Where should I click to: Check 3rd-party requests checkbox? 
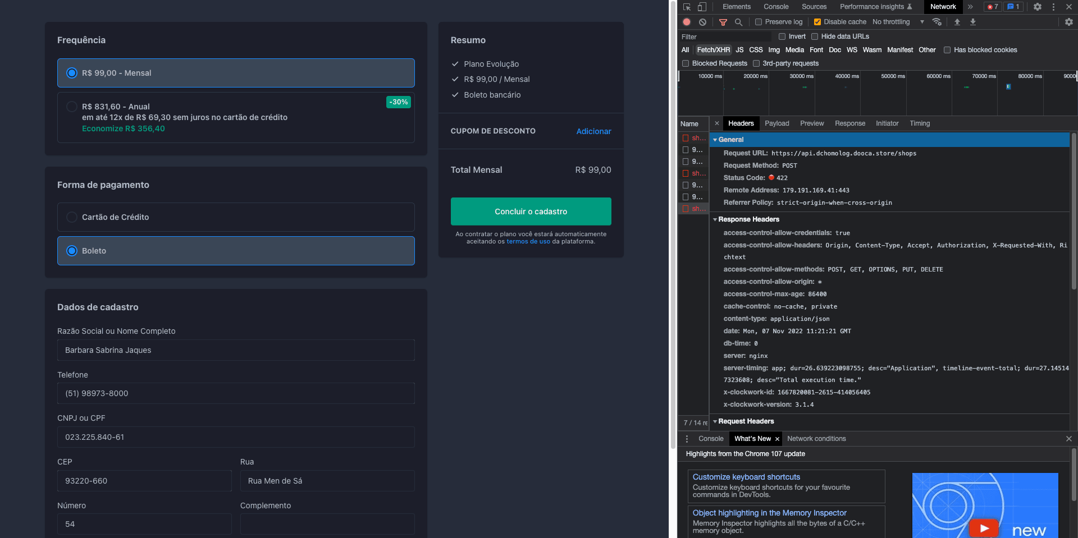756,63
